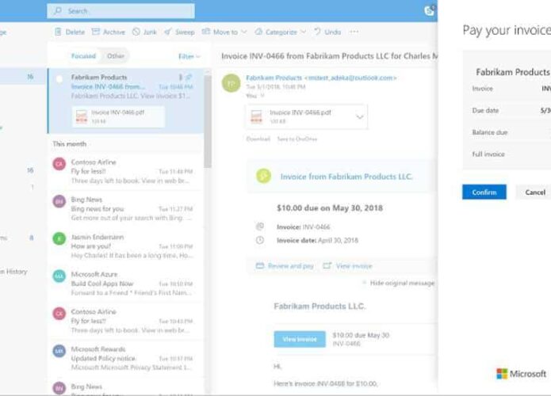551x396 pixels.
Task: Click the Archive icon
Action: 96,32
